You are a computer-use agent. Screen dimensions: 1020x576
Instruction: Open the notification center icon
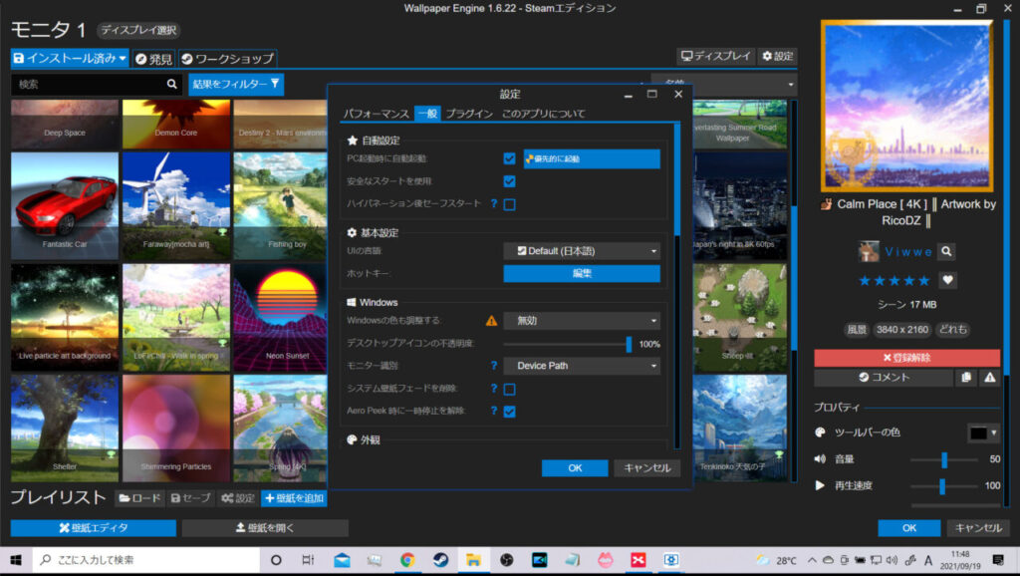(998, 560)
